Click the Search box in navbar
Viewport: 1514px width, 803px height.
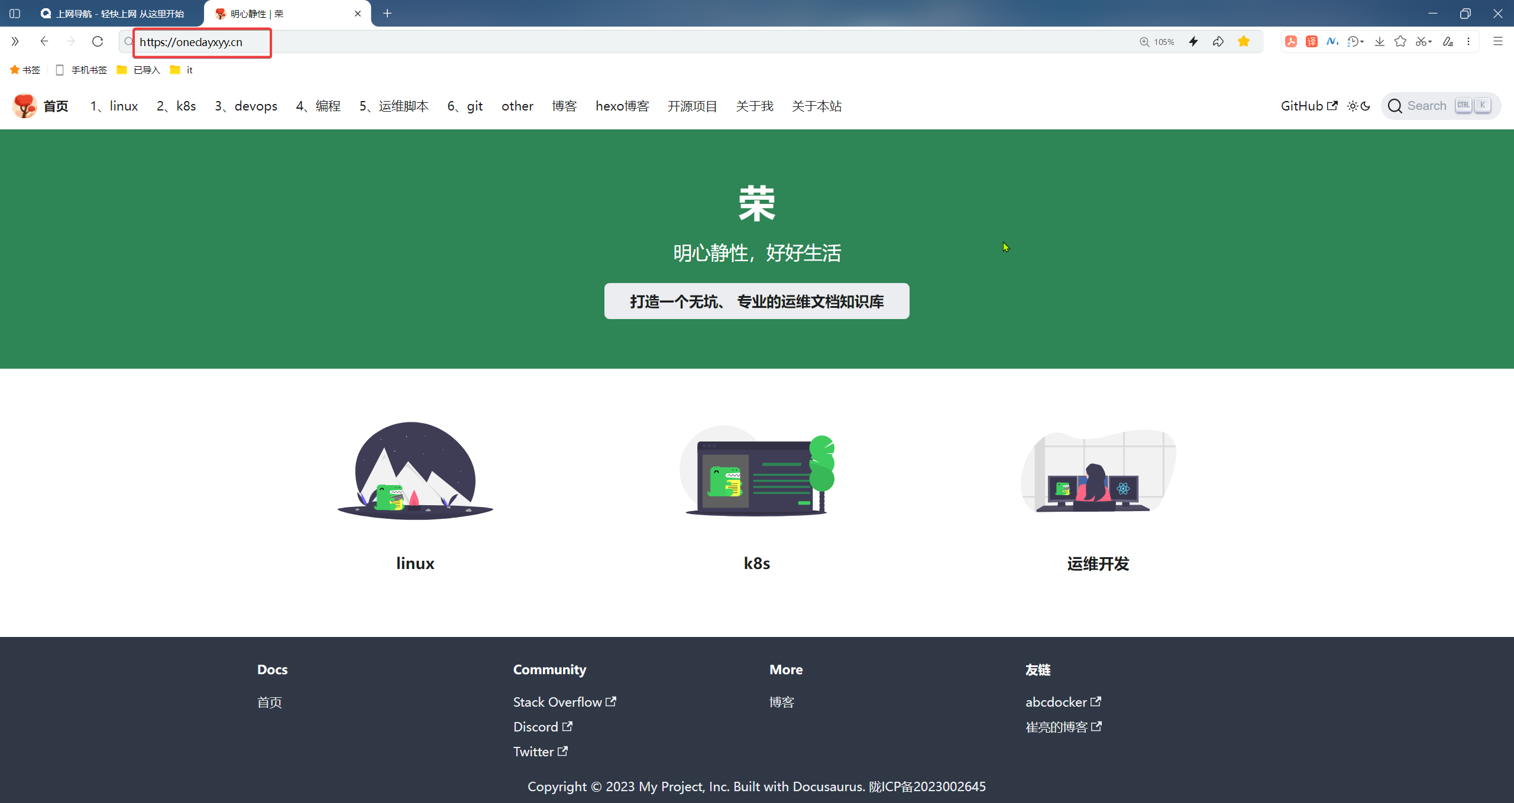[1441, 106]
